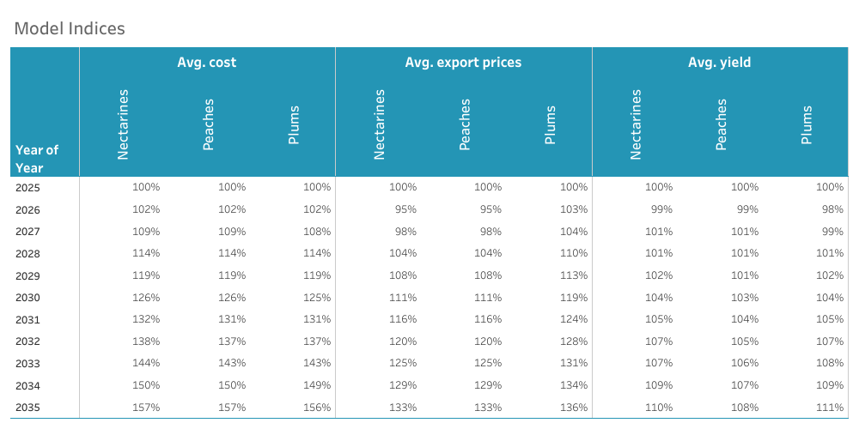
Task: Click the 2035 year row label
Action: click(x=27, y=408)
